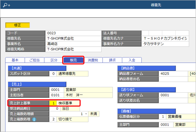Click the 未満 text
Image resolution: width=196 pixels, height=132 pixels.
click(93, 114)
